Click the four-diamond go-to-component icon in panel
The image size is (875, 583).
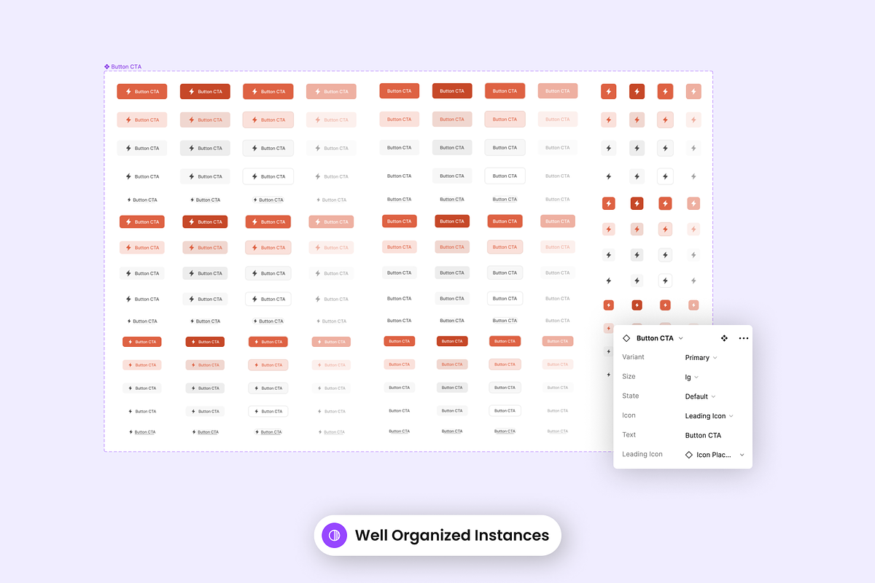tap(724, 338)
